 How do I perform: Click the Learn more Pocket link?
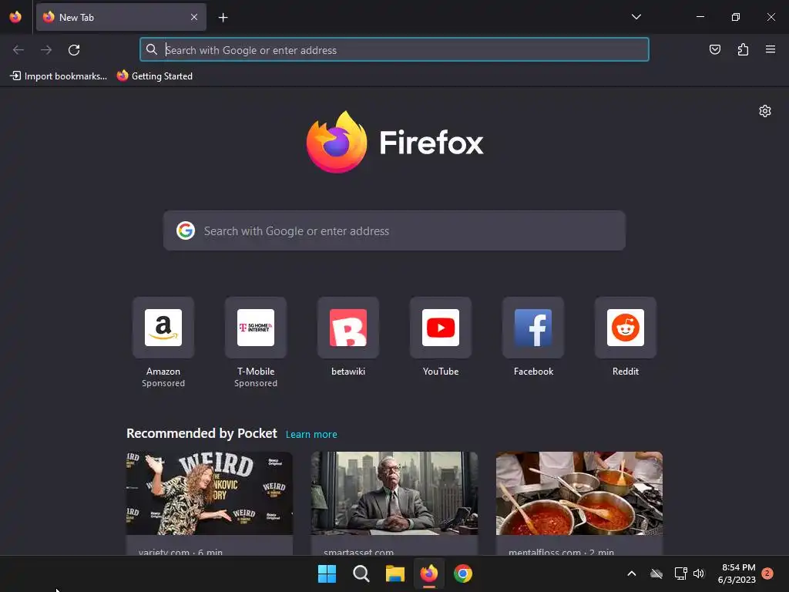311,435
